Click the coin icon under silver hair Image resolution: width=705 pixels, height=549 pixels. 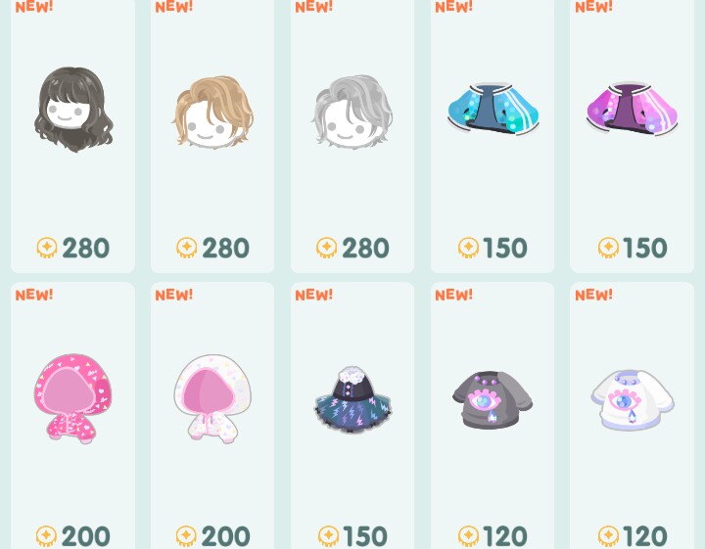[327, 248]
